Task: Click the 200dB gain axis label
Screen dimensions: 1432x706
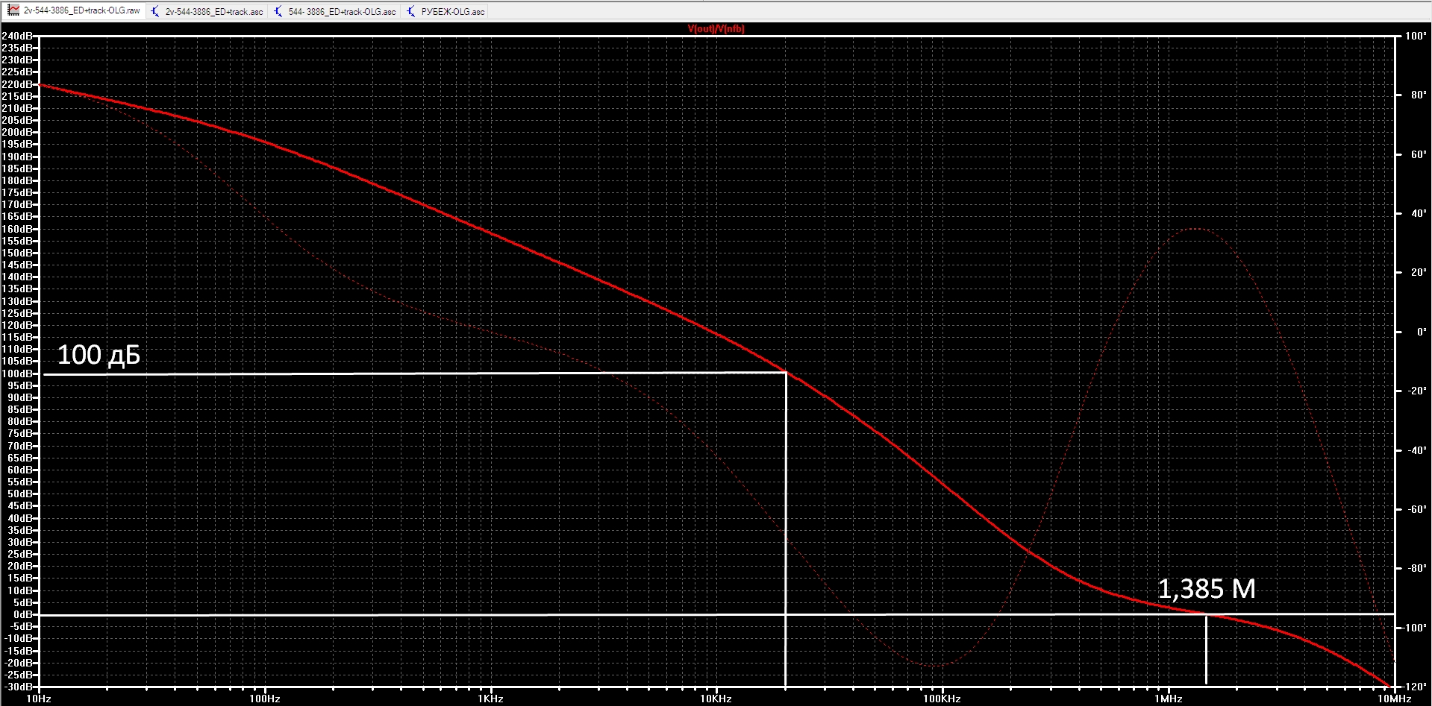Action: pyautogui.click(x=17, y=132)
